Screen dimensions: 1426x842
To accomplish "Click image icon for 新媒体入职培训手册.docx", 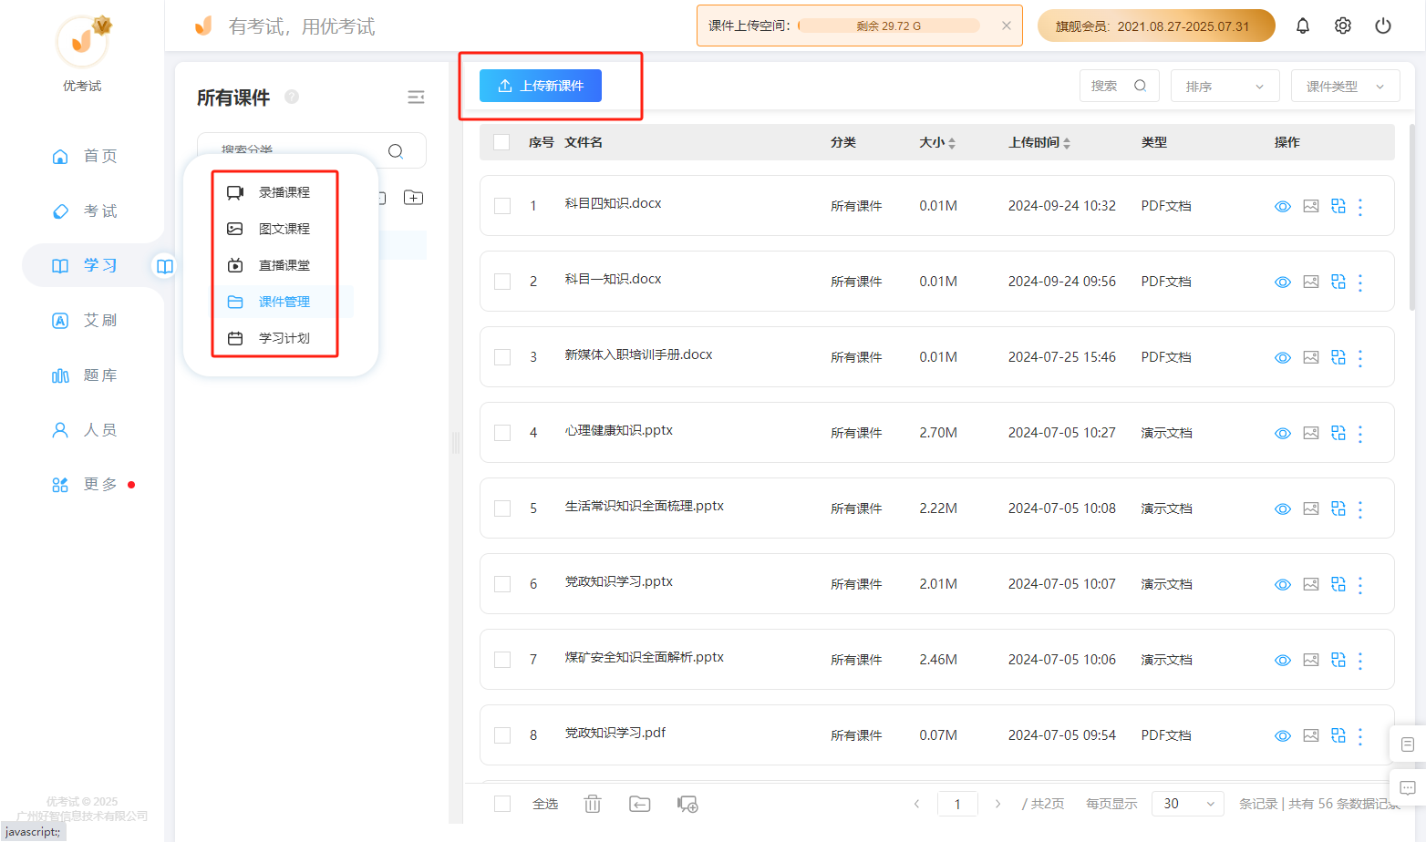I will 1311,358.
